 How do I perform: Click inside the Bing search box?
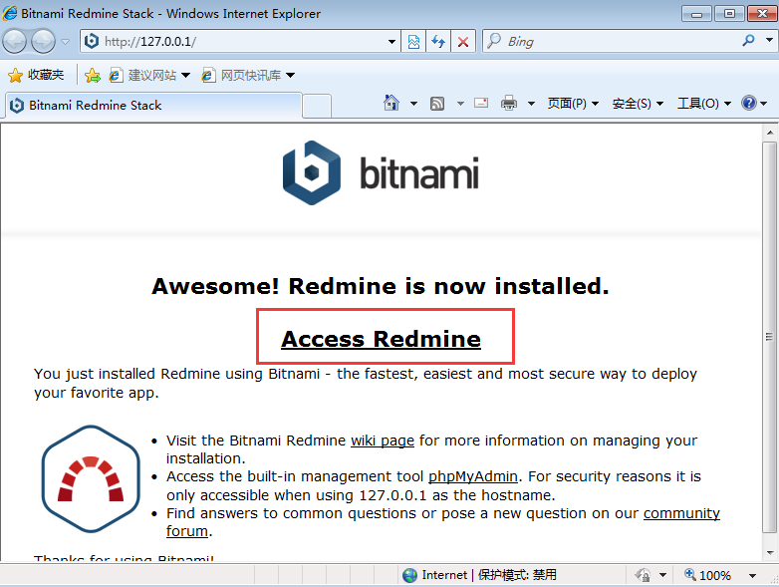tap(611, 41)
